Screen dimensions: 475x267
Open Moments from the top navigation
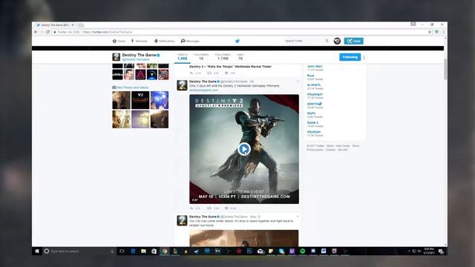point(139,41)
